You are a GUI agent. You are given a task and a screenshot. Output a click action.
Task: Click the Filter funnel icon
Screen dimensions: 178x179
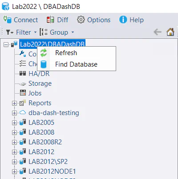[x=10, y=32]
